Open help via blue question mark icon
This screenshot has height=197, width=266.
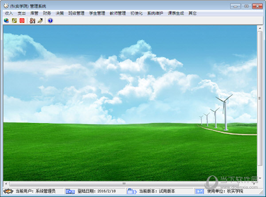(50, 21)
